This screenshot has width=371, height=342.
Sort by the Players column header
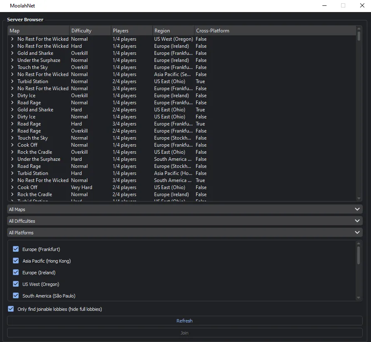pos(132,30)
